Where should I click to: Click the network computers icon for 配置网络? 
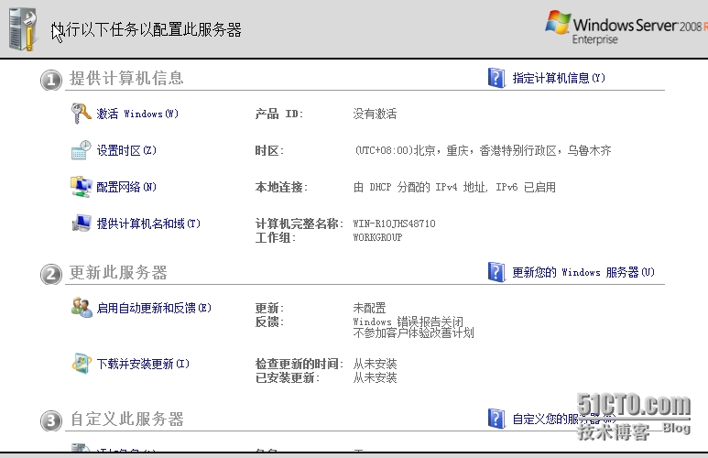tap(81, 187)
